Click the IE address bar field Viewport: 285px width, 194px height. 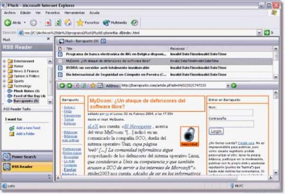click(x=137, y=33)
